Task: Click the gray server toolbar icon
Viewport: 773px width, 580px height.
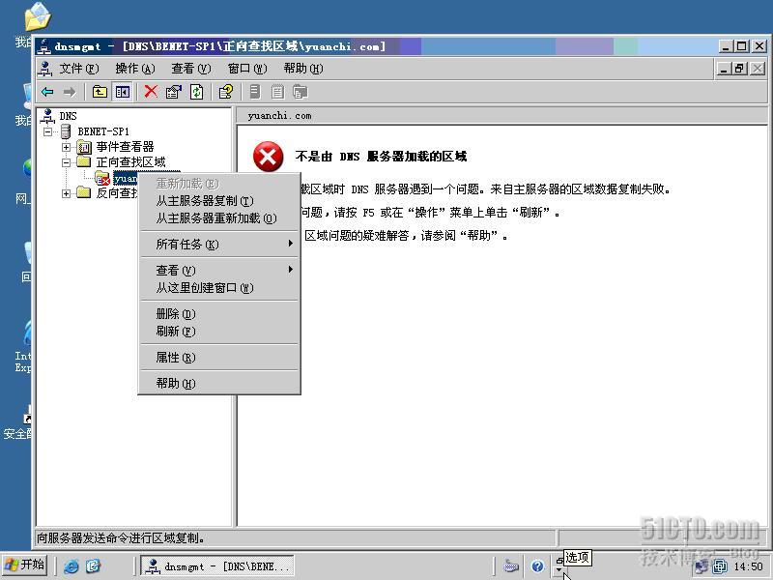Action: (255, 92)
